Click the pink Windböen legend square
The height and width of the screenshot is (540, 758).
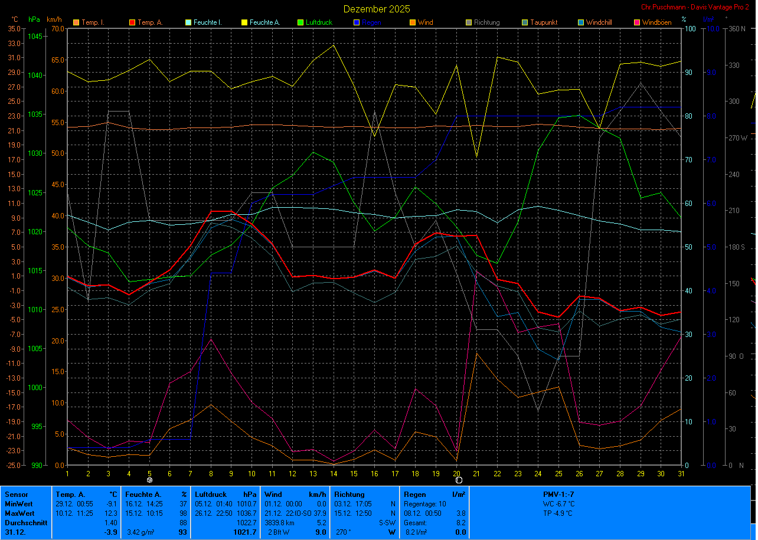636,23
